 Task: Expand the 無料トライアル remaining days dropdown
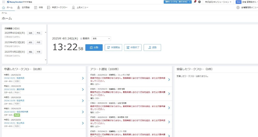click(x=178, y=2)
